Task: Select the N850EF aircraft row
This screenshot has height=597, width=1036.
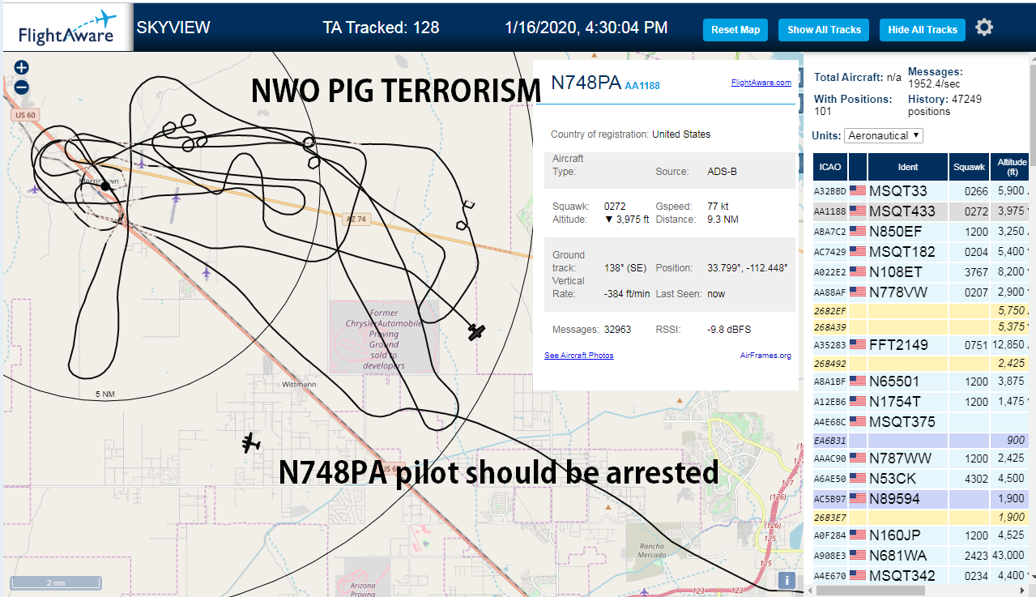Action: 920,232
